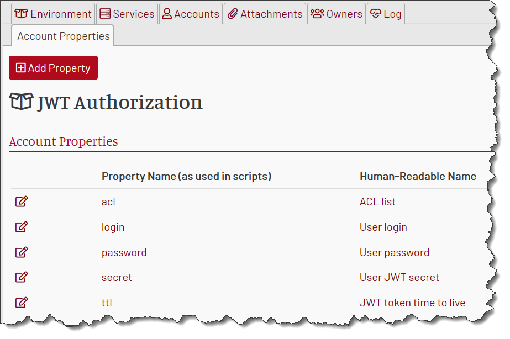Click the box icon beside JWT Authorization heading
Screen dimensions: 510x339
[21, 102]
